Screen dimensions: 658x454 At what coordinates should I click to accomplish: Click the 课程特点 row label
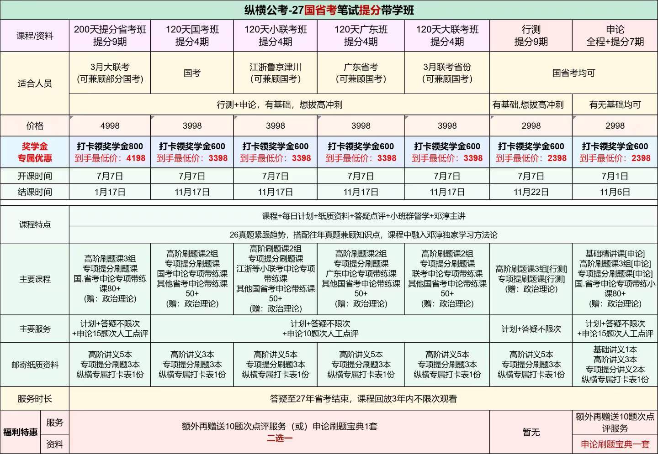pyautogui.click(x=35, y=224)
